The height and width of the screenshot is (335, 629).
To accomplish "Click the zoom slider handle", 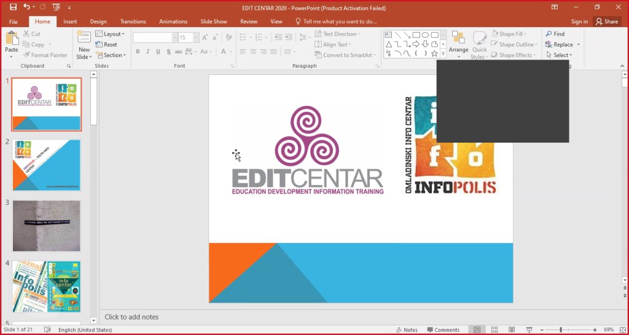I will pos(560,330).
